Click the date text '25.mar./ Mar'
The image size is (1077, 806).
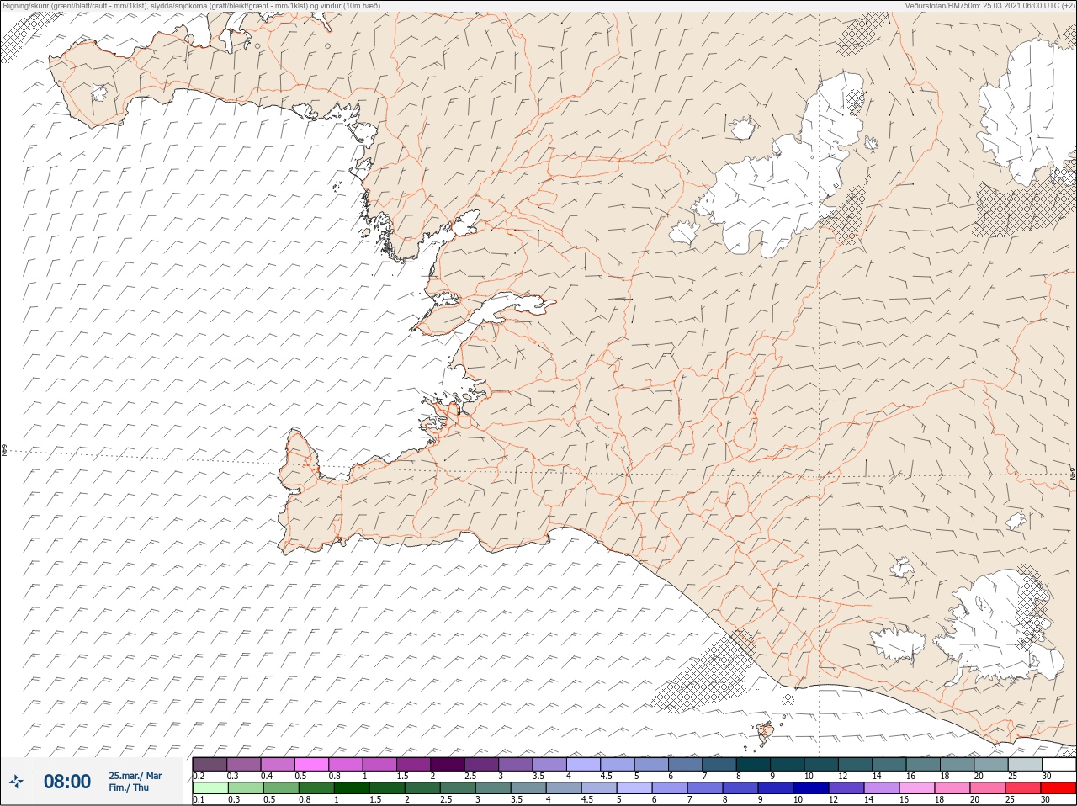pyautogui.click(x=135, y=776)
